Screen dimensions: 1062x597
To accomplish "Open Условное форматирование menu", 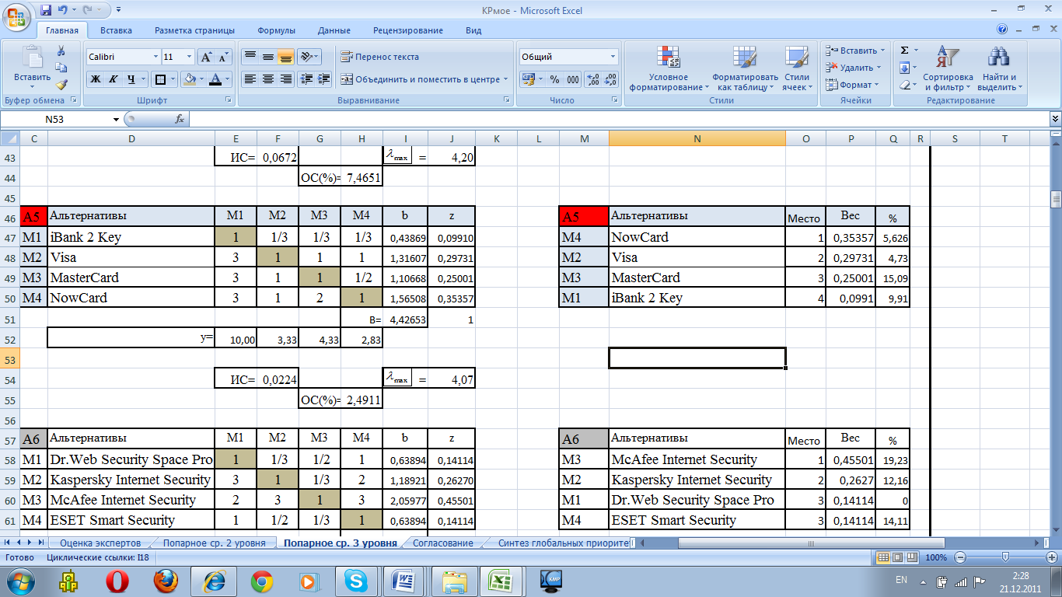I will [x=669, y=68].
